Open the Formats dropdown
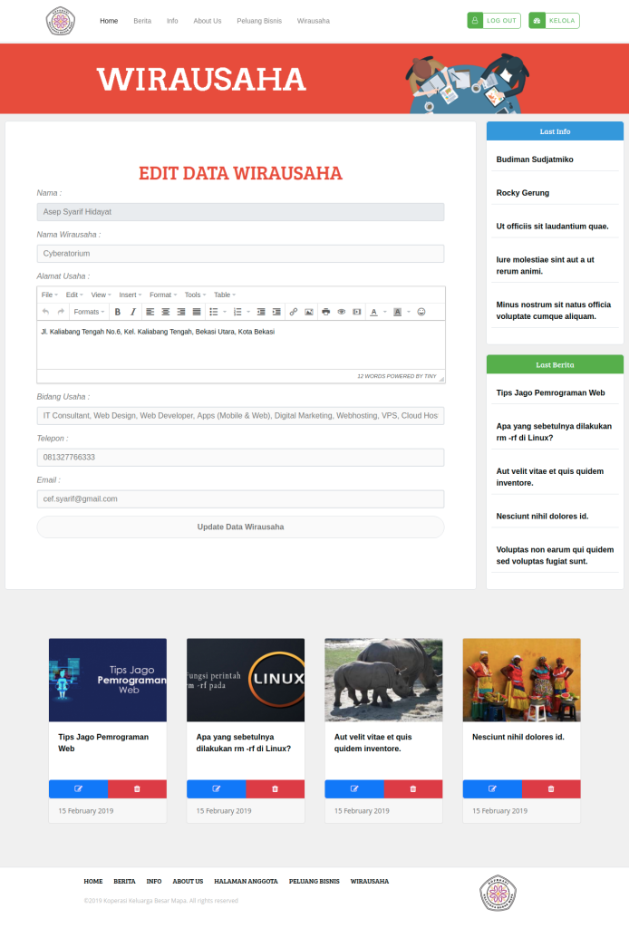 tap(89, 312)
